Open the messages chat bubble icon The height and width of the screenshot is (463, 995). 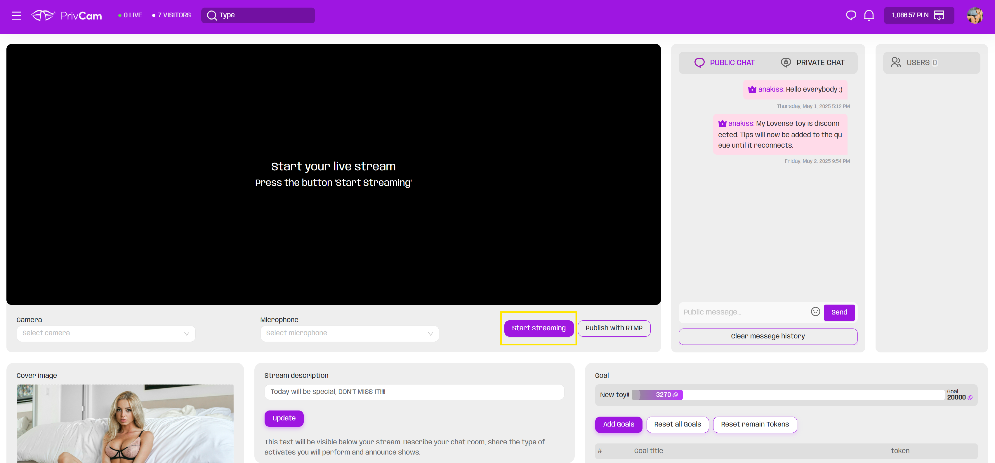(850, 15)
